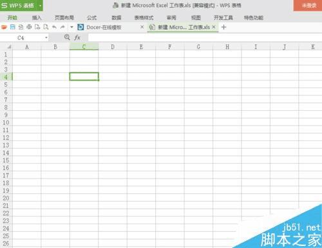Select column I header
Screen dimensions: 322x248
(x=256, y=47)
